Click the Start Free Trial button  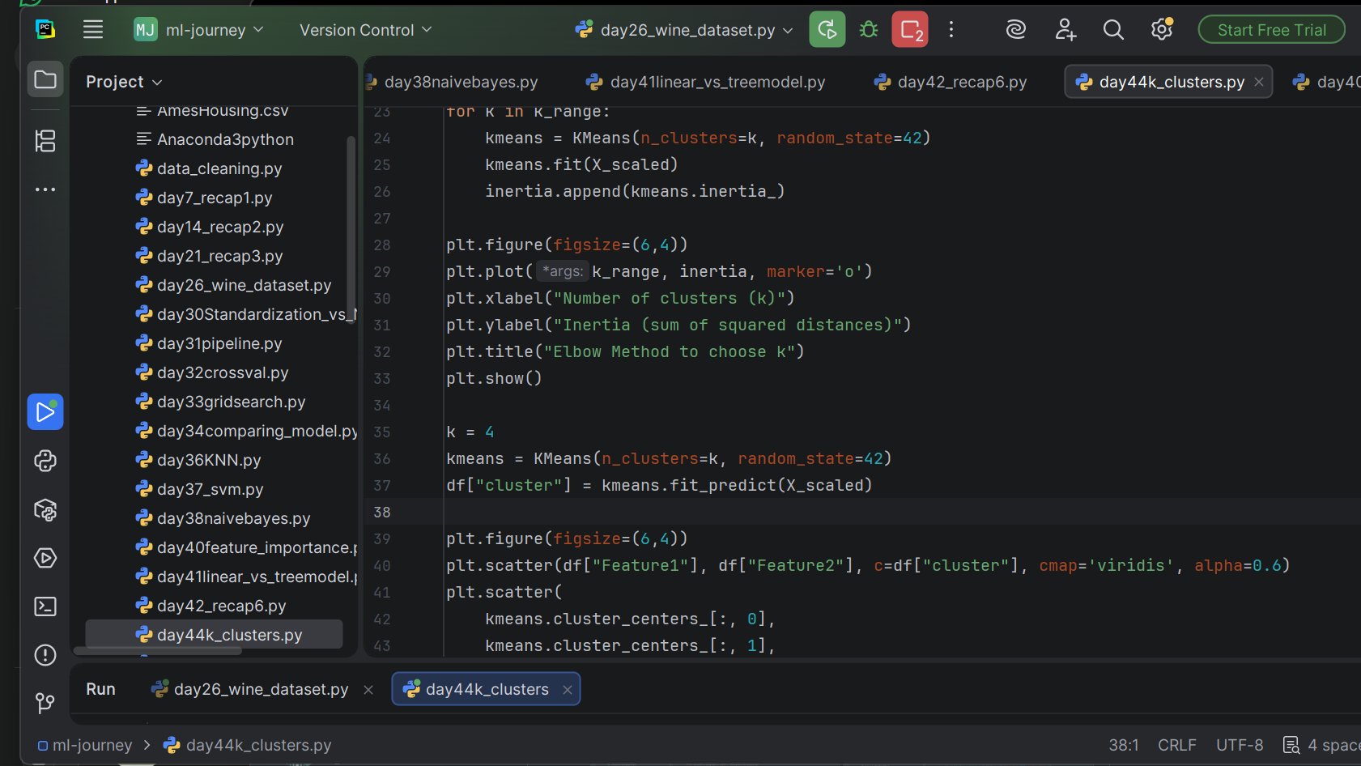click(1271, 30)
